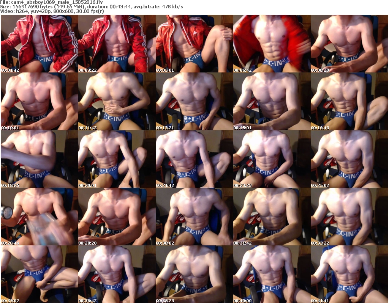
Task: Choose the 00:21:42 frame
Action: pos(194,159)
